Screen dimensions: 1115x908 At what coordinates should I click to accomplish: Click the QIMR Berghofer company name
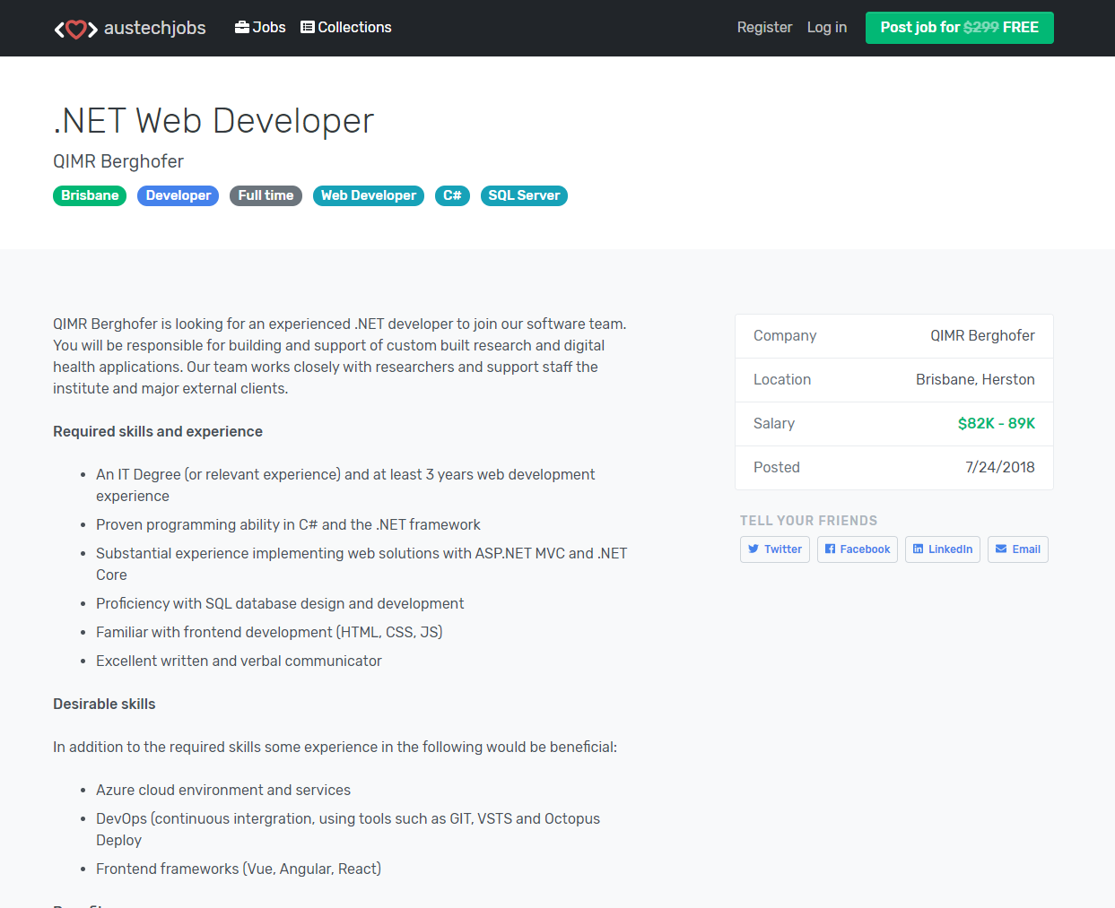(x=118, y=161)
